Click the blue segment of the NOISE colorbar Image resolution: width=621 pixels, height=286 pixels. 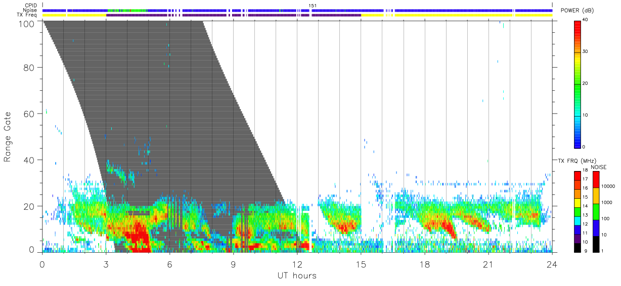(595, 227)
